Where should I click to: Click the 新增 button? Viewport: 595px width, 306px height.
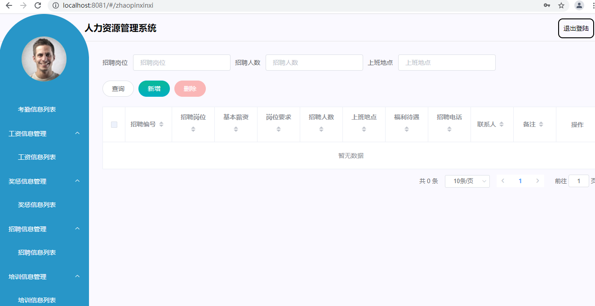[154, 89]
